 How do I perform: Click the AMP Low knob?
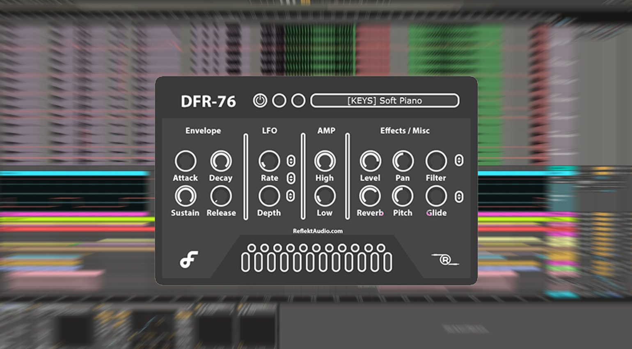pos(325,196)
